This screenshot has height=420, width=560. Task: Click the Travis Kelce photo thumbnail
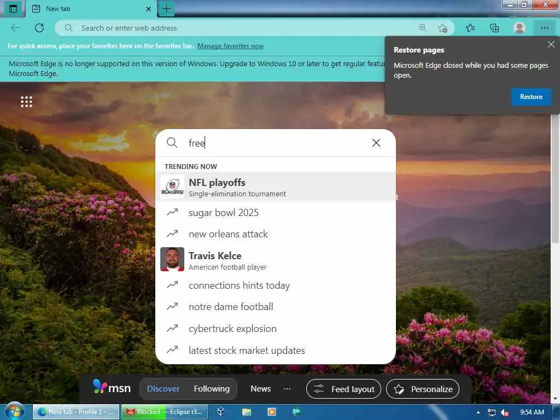click(x=172, y=259)
